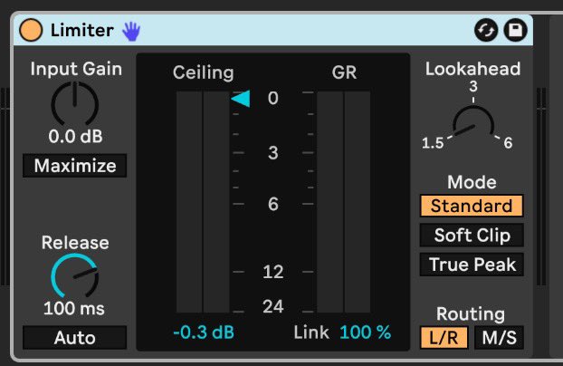Screen dimensions: 563x366
Task: Click the Input Gain knob
Action: (75, 103)
